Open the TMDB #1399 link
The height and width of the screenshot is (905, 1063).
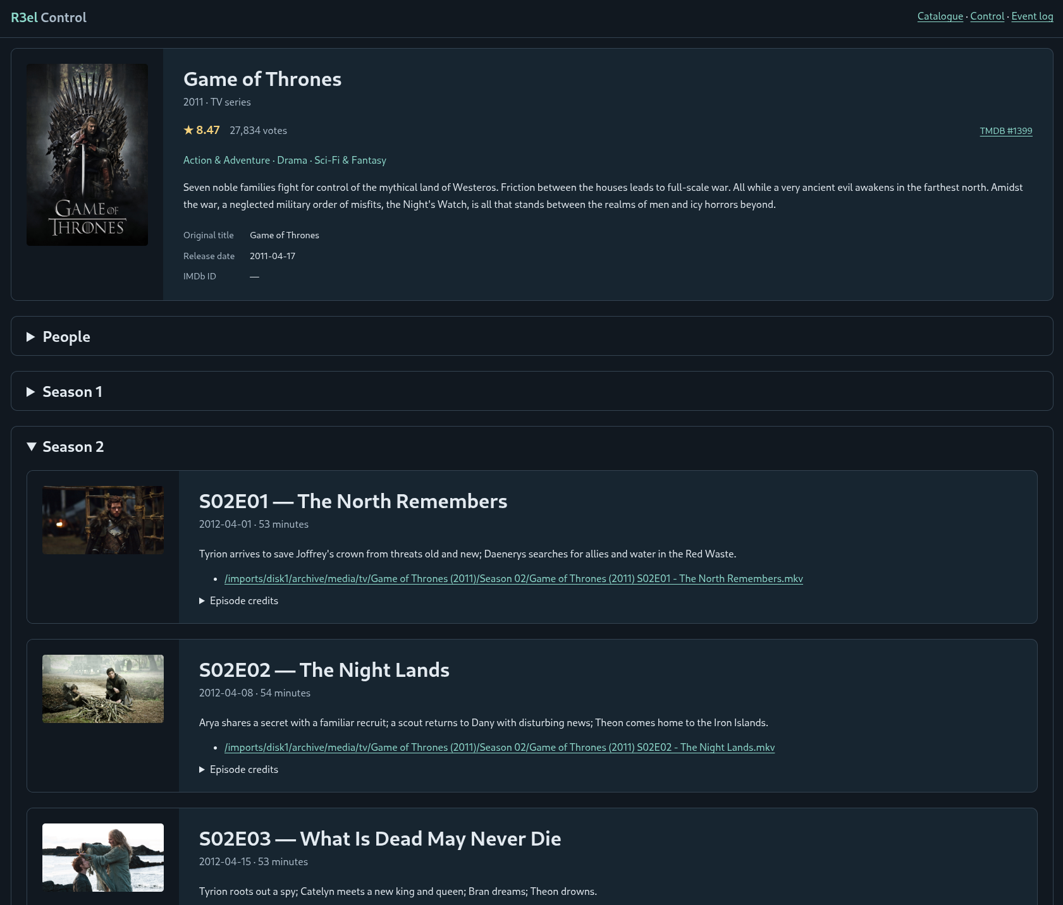(x=1006, y=131)
